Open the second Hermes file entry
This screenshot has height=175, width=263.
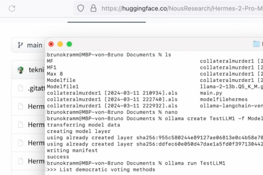click(x=36, y=125)
